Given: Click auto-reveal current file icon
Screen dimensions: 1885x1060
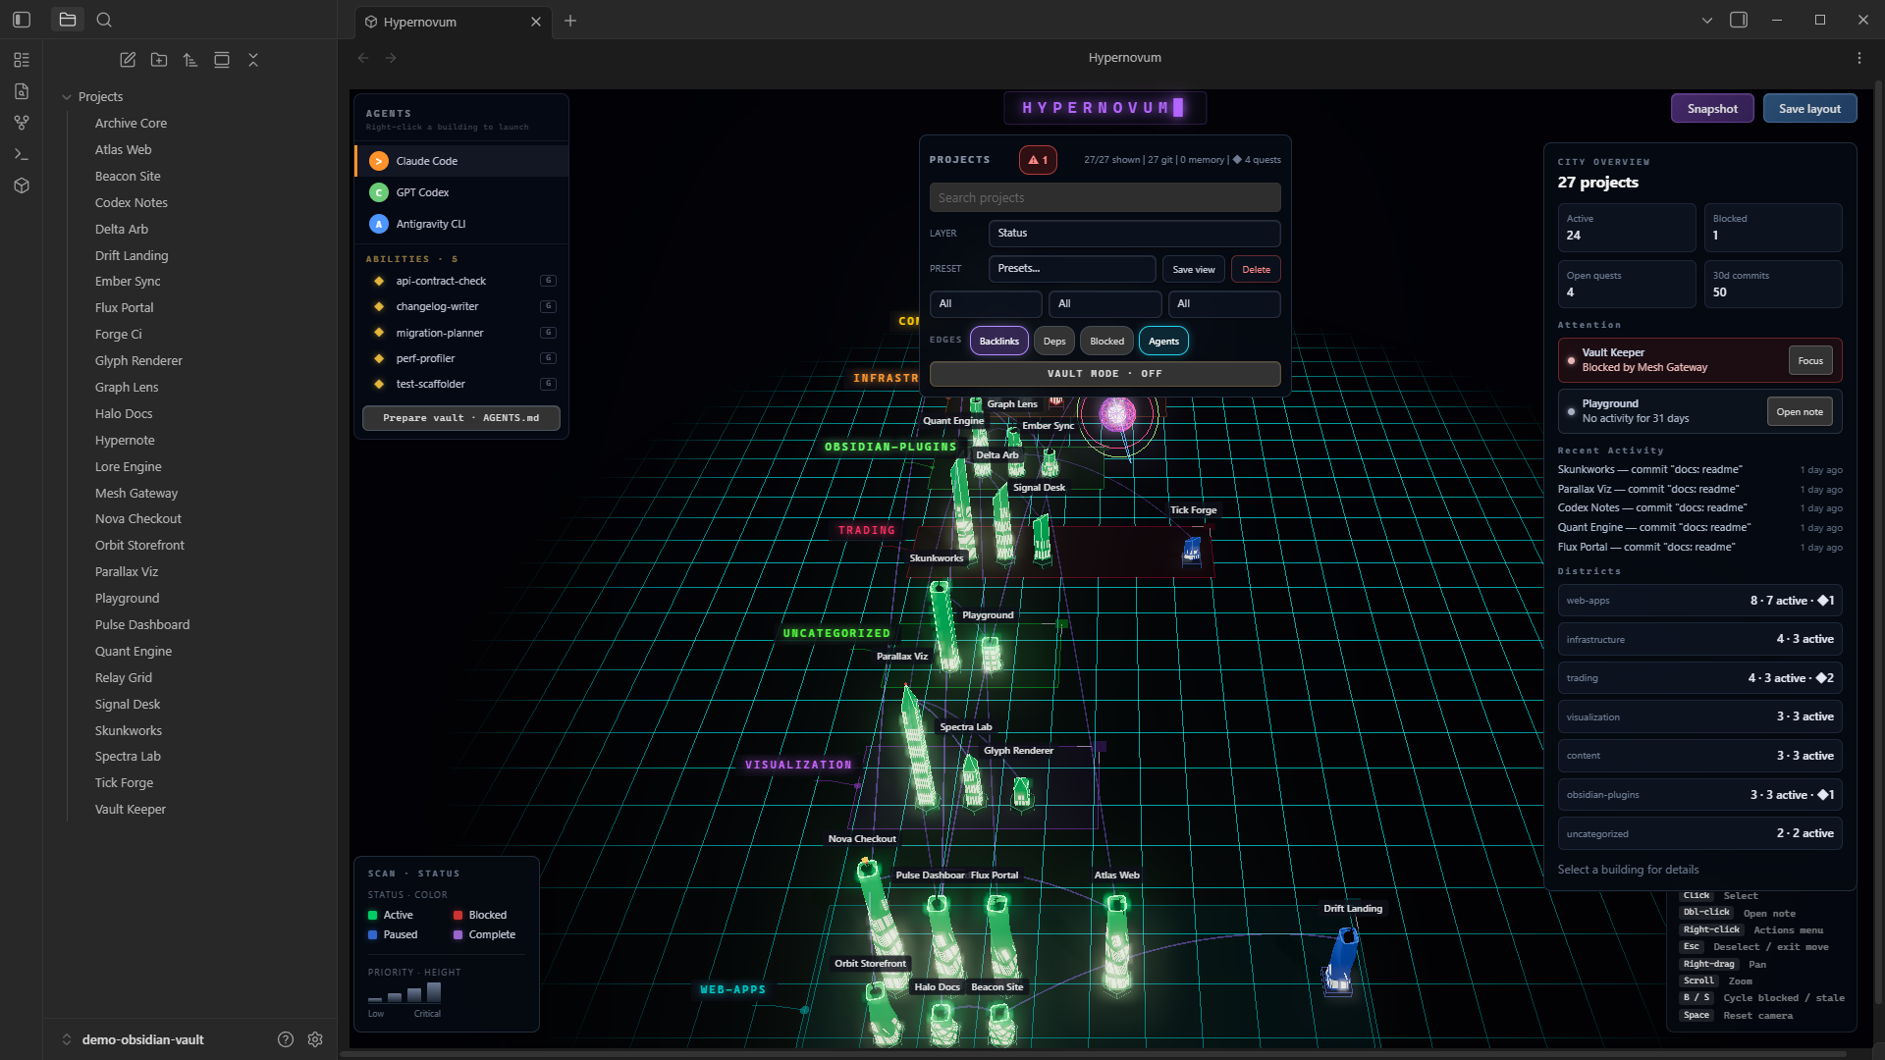Looking at the screenshot, I should coord(222,60).
